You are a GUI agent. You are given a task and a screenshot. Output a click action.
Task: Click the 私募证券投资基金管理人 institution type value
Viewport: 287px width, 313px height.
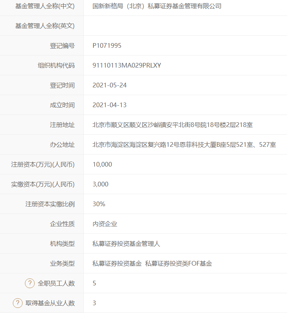coord(126,243)
